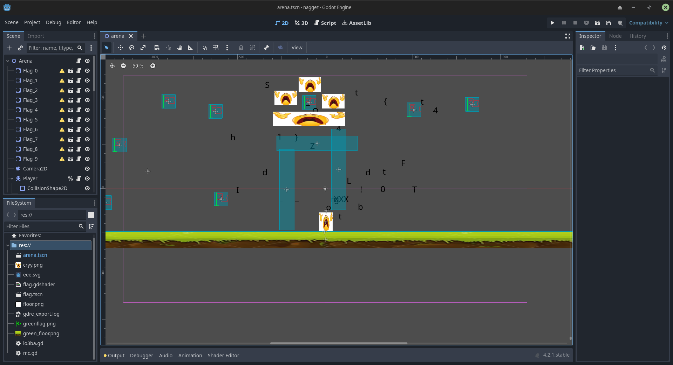Collapse the res:// folder tree
This screenshot has width=673, height=365.
(x=8, y=245)
